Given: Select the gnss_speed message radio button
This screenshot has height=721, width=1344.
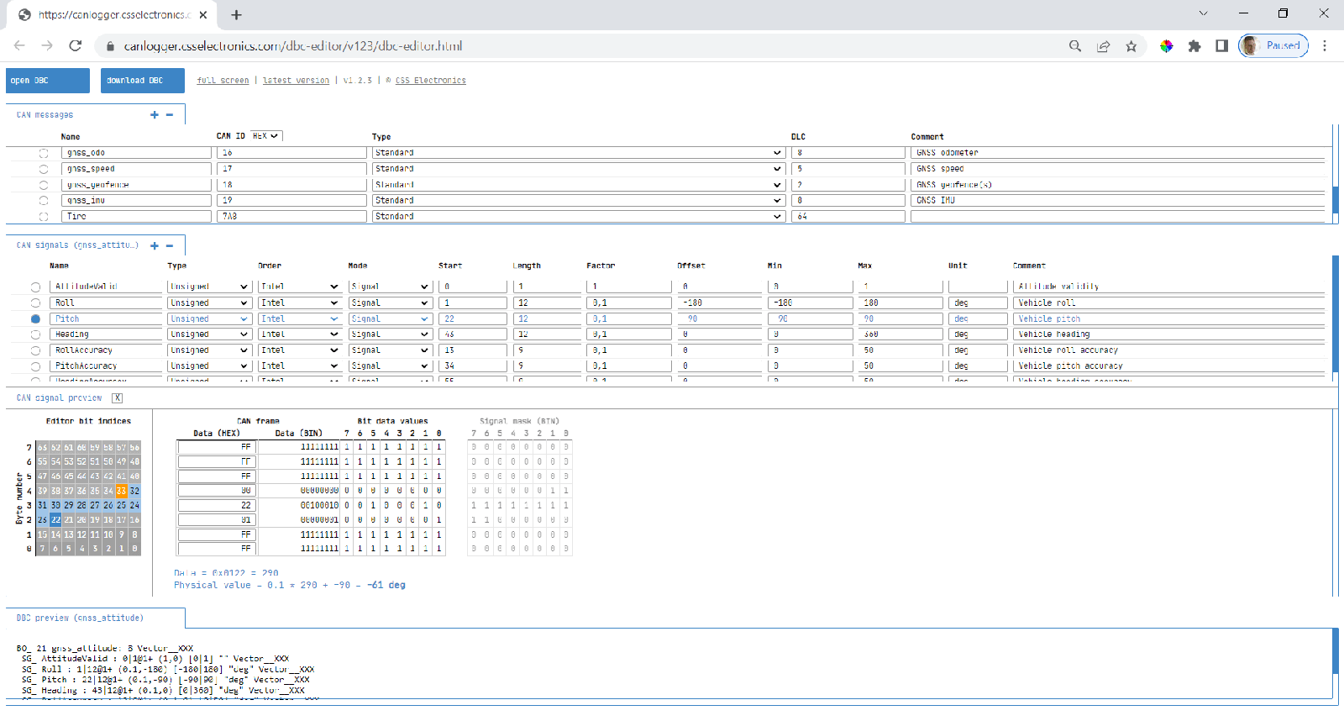Looking at the screenshot, I should [x=44, y=169].
